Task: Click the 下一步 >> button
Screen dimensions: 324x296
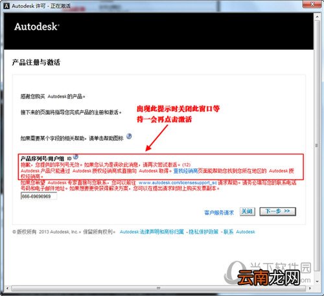Action: point(277,211)
